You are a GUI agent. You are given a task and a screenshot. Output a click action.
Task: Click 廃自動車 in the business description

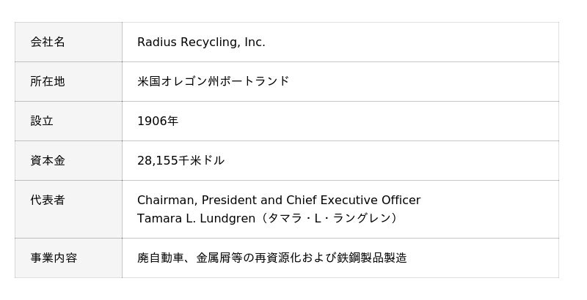pyautogui.click(x=160, y=258)
